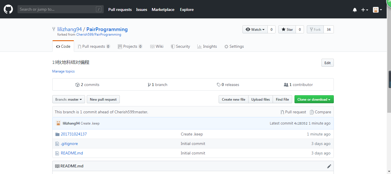Open Marketplace from the top navigation

pos(163,9)
